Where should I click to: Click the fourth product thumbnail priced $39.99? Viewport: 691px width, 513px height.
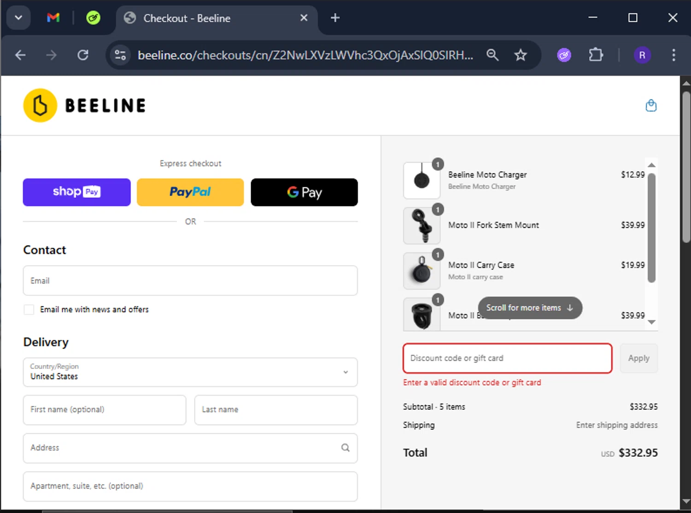pos(422,314)
